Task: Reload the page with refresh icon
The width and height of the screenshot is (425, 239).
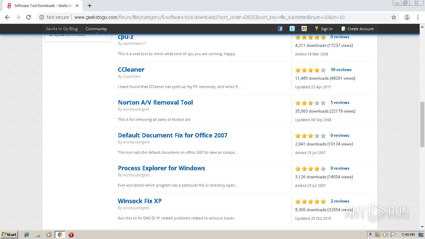Action: point(29,17)
